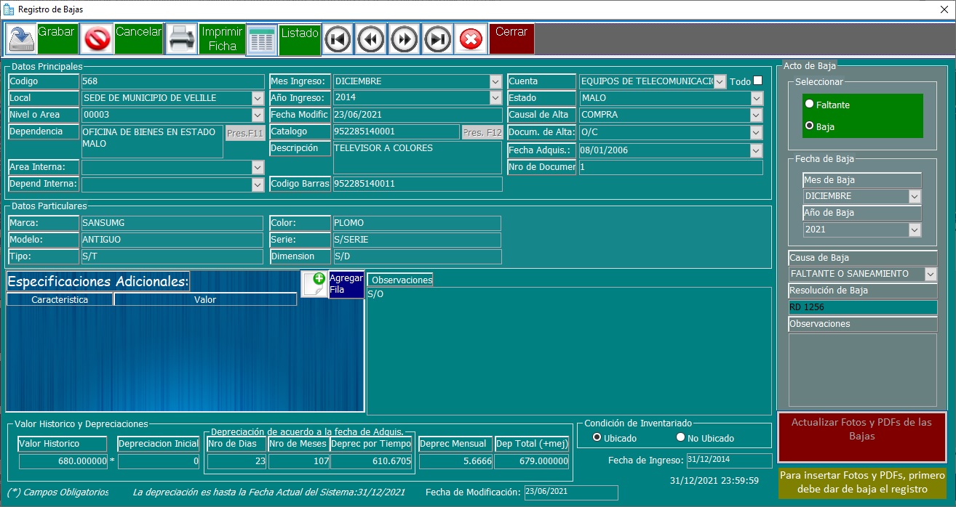The image size is (956, 507).
Task: Go to the previous record
Action: pos(371,38)
